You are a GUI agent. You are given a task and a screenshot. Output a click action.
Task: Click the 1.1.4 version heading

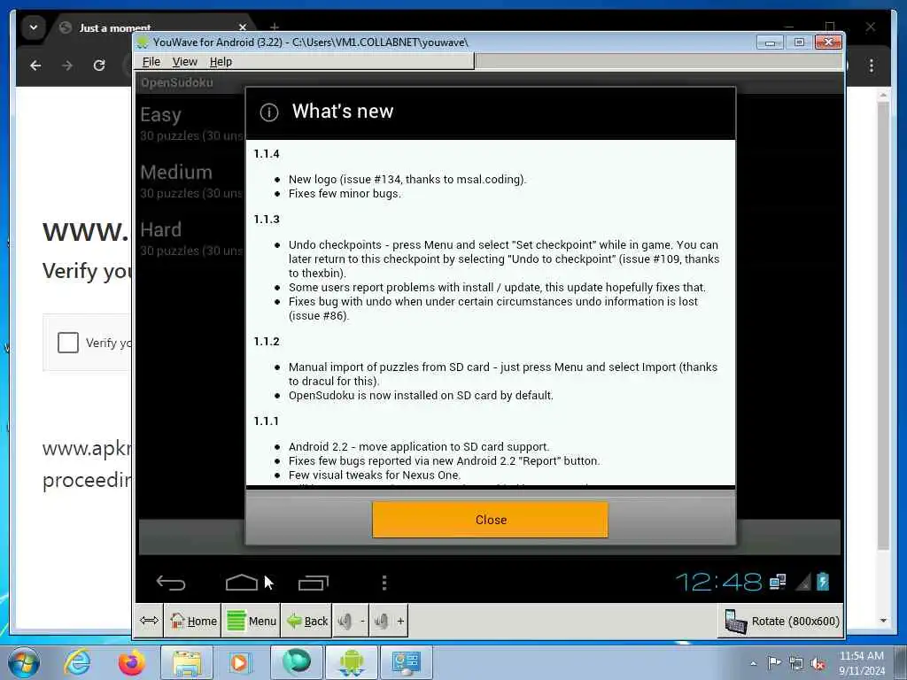267,154
